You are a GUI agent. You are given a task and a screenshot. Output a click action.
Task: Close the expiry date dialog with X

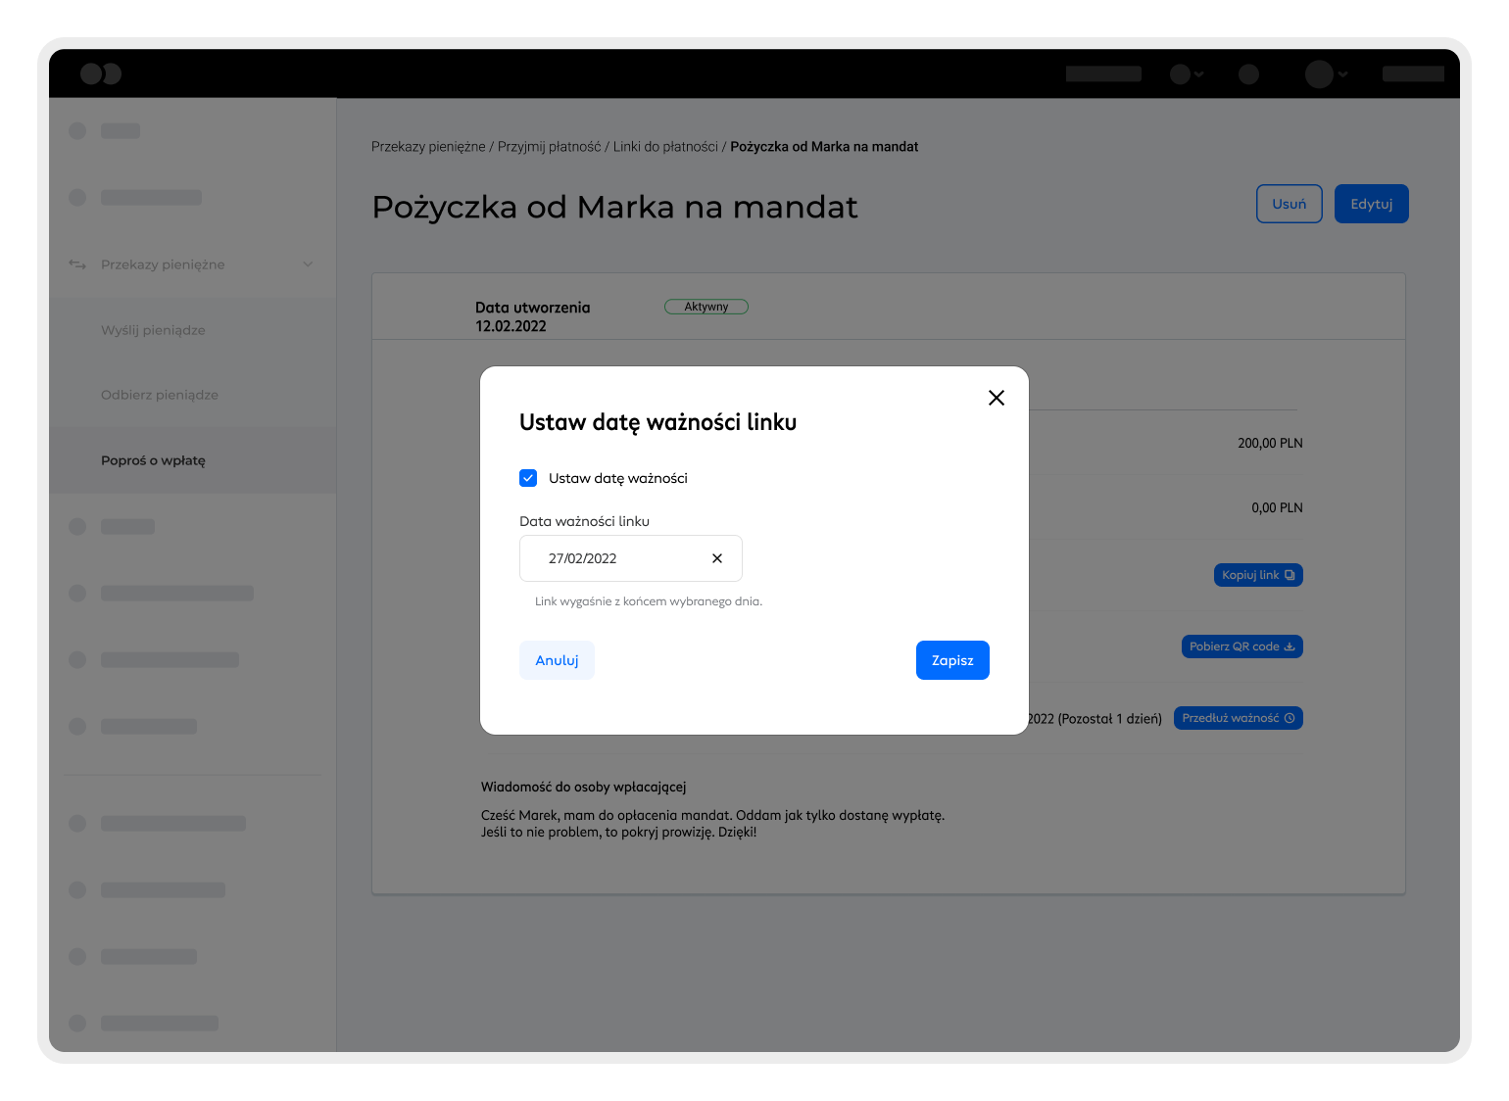[x=996, y=398]
